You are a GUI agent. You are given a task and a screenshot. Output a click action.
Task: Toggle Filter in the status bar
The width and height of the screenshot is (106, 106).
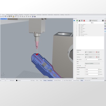click(82, 81)
